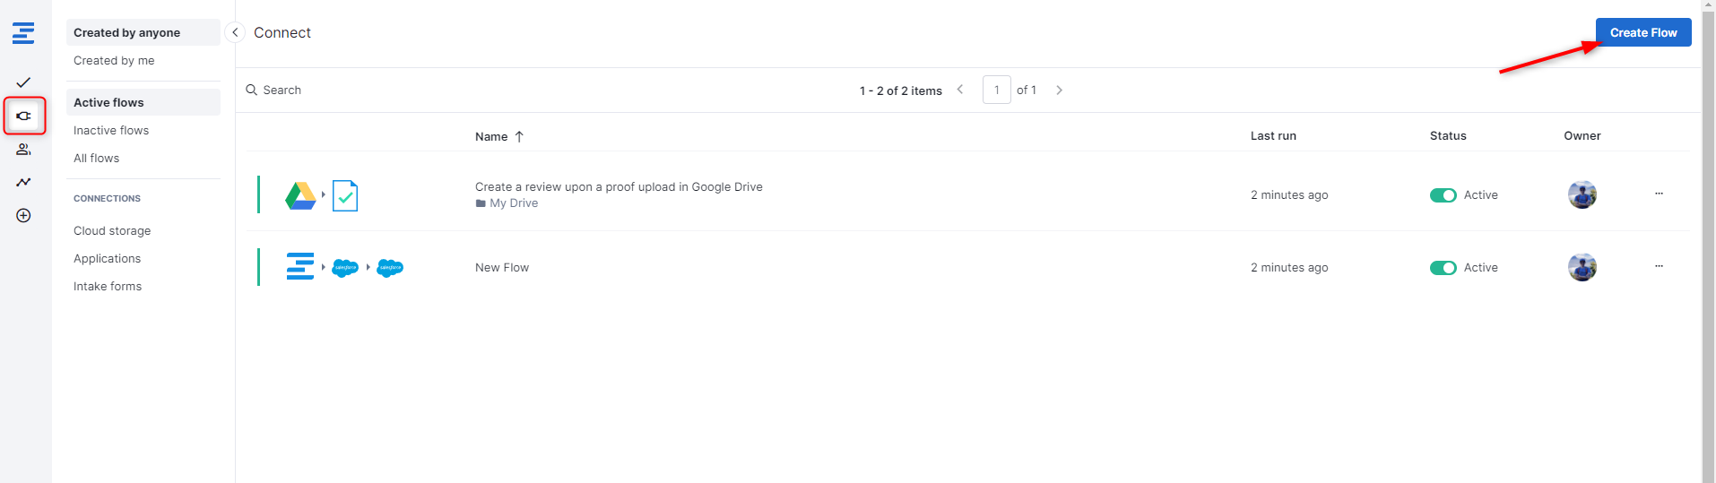Go to next page chevron
This screenshot has width=1716, height=483.
[x=1059, y=90]
